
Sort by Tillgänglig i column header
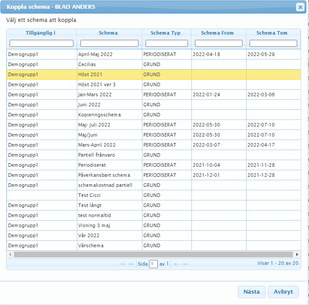41,33
